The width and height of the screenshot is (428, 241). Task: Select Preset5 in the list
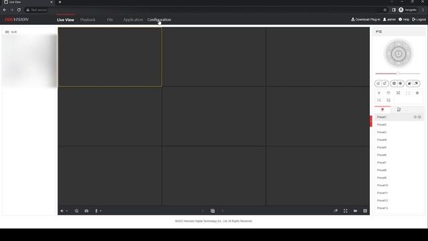coord(399,147)
